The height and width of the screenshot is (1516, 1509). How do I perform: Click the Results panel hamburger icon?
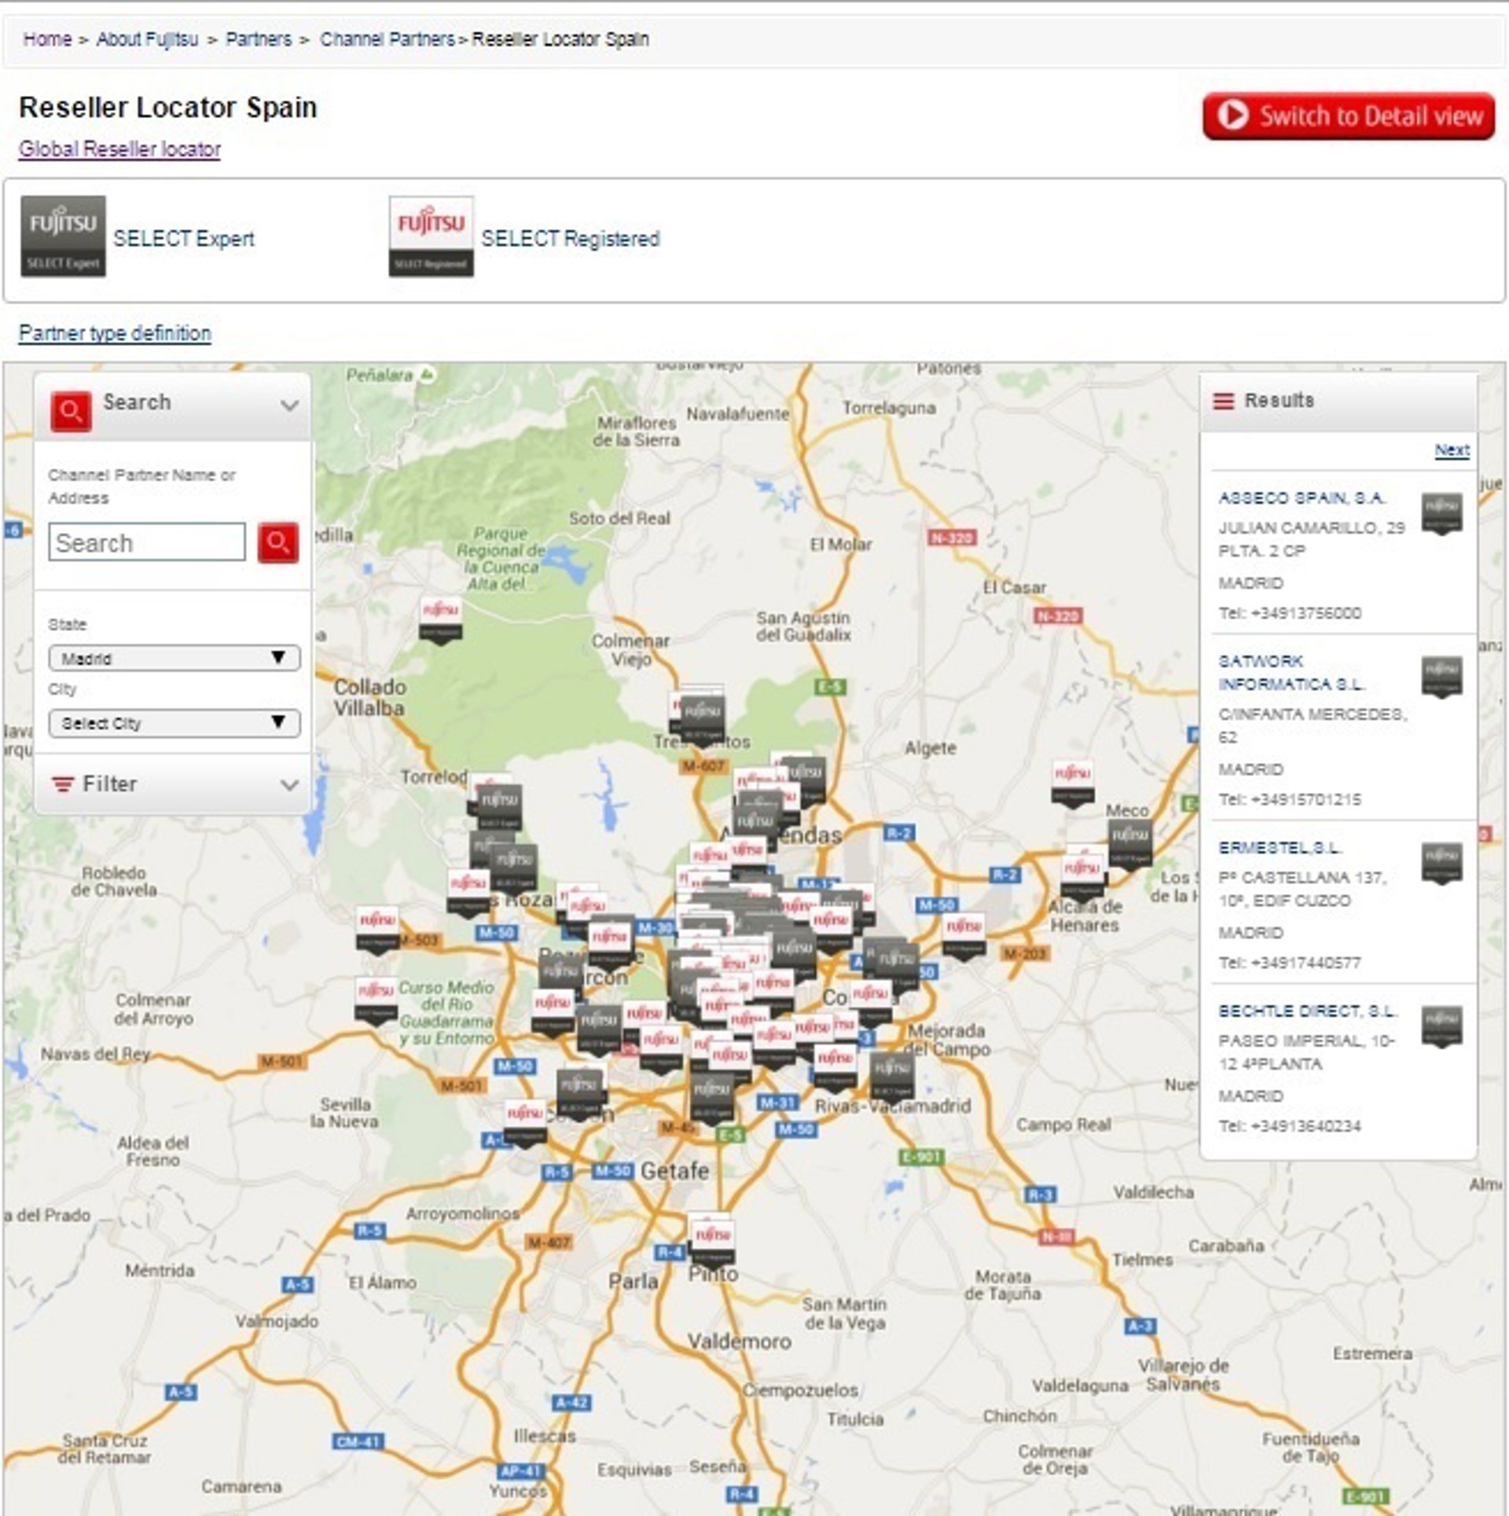tap(1223, 402)
